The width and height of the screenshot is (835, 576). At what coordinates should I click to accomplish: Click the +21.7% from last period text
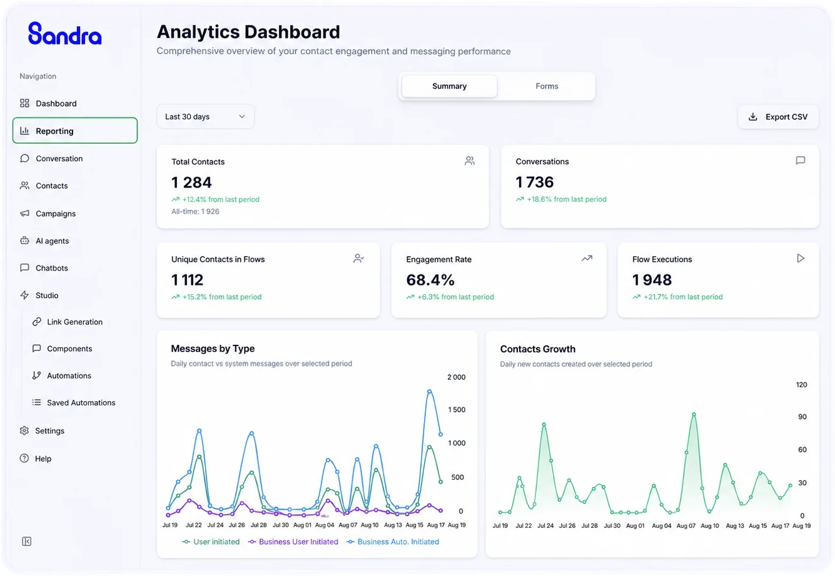683,297
